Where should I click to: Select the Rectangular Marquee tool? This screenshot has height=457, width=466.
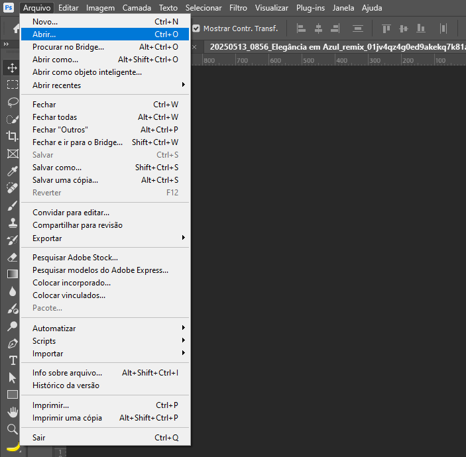coord(12,85)
